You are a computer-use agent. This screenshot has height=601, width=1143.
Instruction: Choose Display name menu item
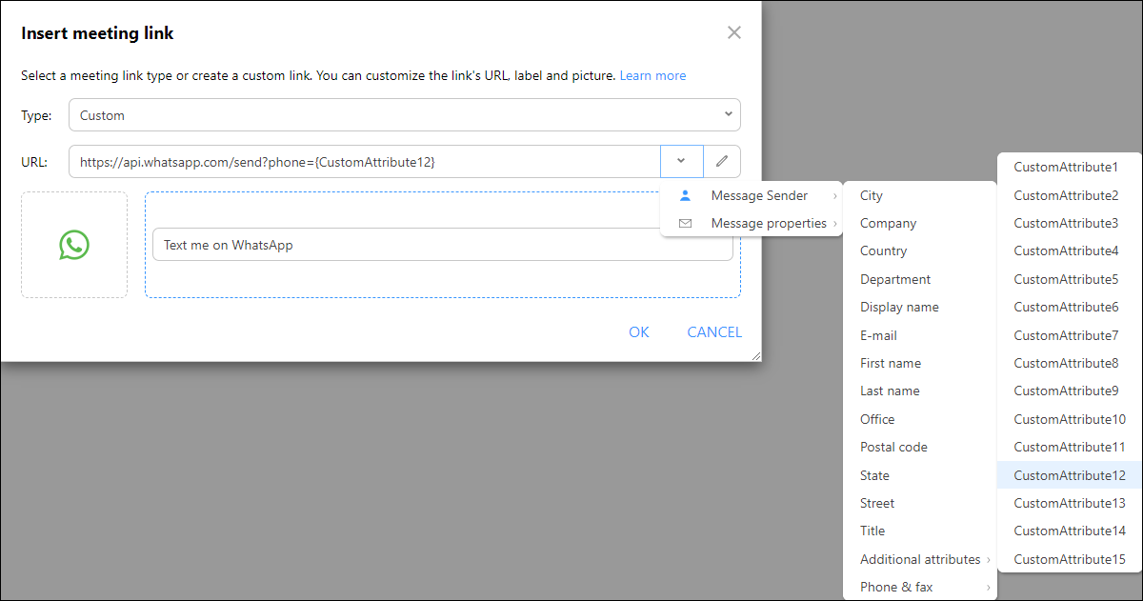pos(920,307)
